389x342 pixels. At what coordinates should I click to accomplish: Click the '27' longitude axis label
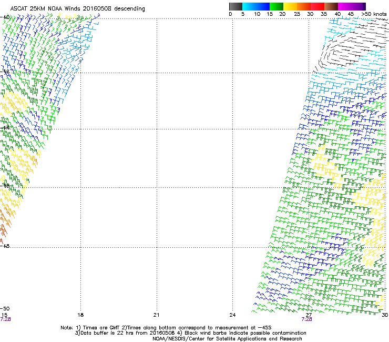pyautogui.click(x=309, y=315)
